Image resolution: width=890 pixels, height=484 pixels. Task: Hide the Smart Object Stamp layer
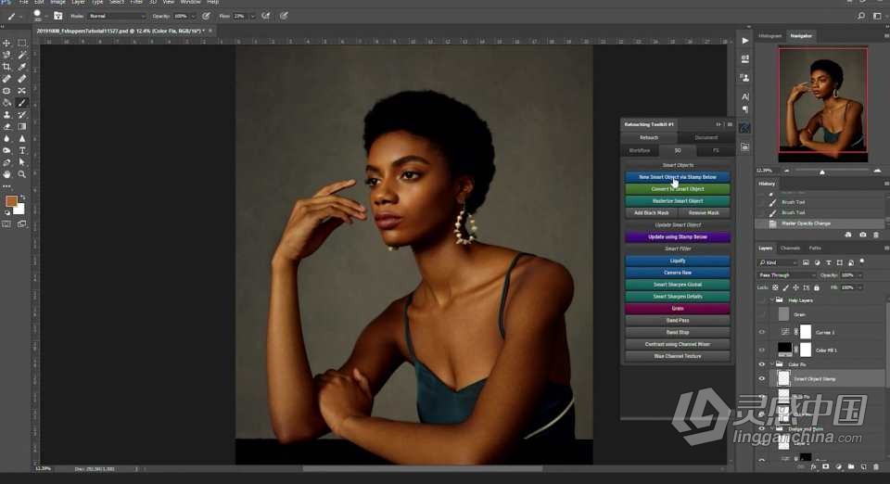click(762, 378)
